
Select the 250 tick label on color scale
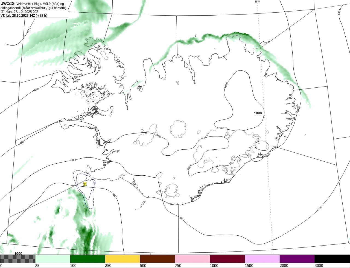(108, 266)
